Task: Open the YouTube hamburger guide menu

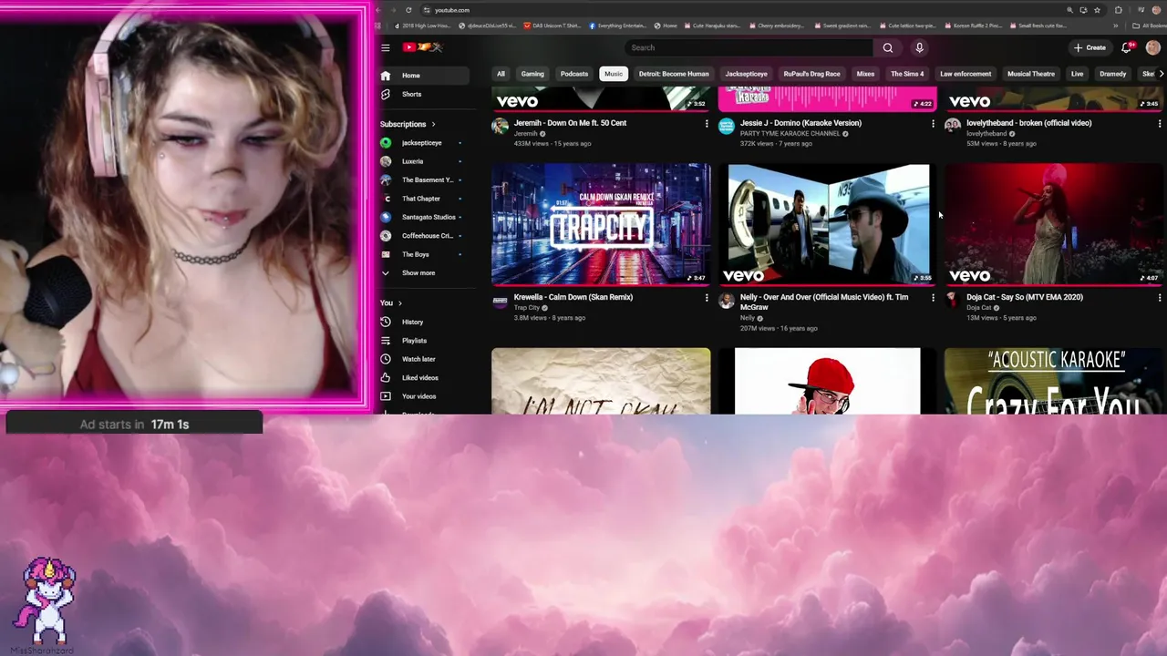Action: coord(385,47)
